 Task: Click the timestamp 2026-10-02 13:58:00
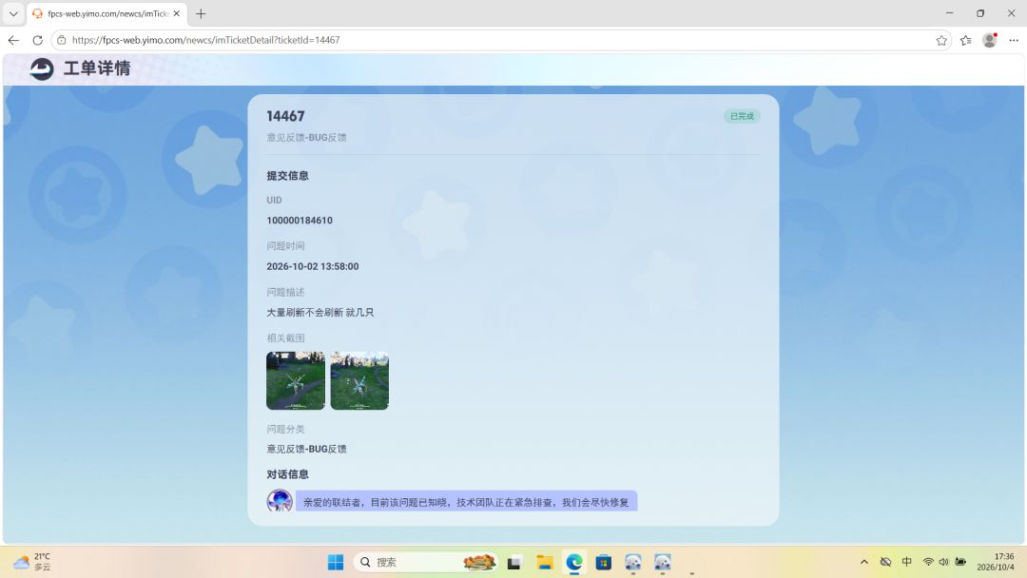[x=313, y=266]
